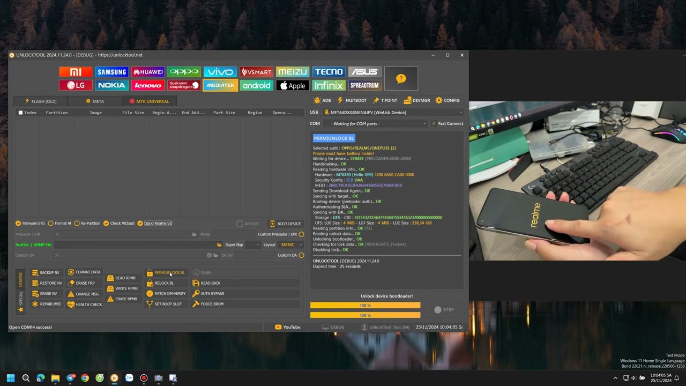This screenshot has height=386, width=686.
Task: Clear the Custom DA field X icon
Action: tap(57, 255)
